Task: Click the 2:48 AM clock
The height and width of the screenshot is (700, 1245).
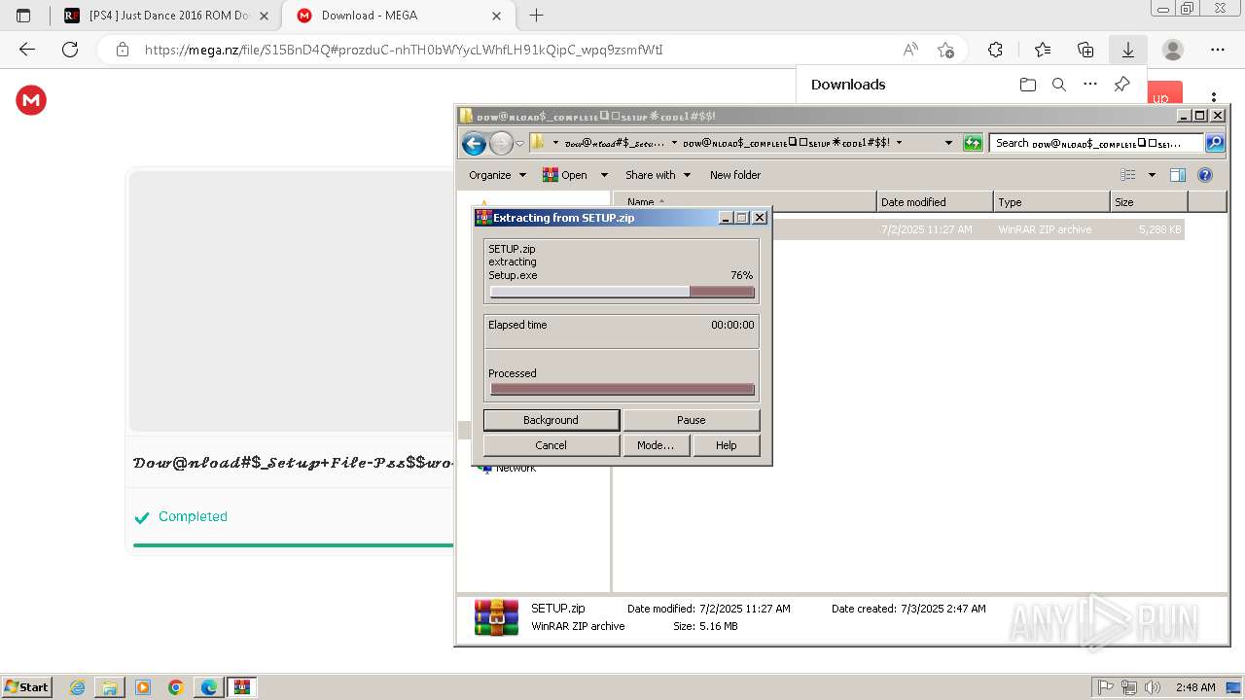Action: [1194, 687]
